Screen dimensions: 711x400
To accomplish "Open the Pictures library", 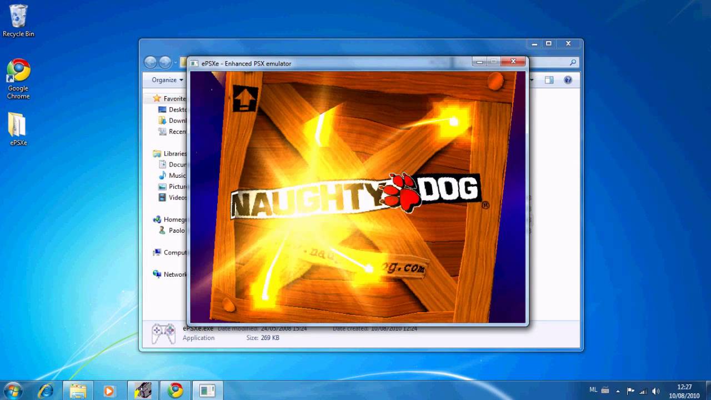I will click(173, 187).
